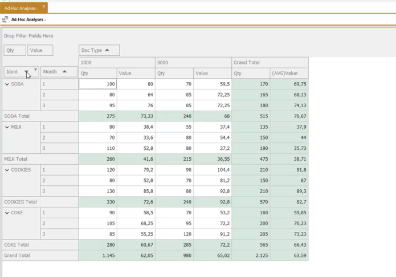Click the Ad-Hoc Analyses icon in header
Viewport: 396px width, 277px height.
pyautogui.click(x=5, y=19)
